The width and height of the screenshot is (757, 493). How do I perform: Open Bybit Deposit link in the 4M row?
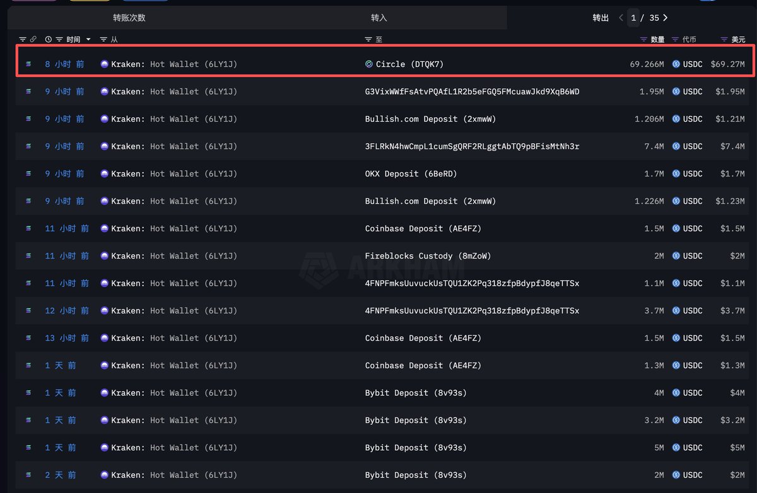coord(416,393)
